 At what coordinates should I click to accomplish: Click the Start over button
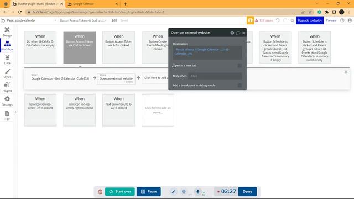120,192
